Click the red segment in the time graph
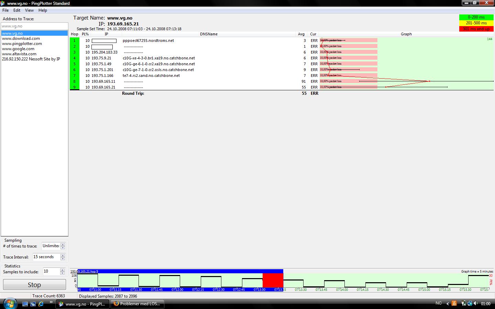The height and width of the screenshot is (309, 495). [x=273, y=280]
